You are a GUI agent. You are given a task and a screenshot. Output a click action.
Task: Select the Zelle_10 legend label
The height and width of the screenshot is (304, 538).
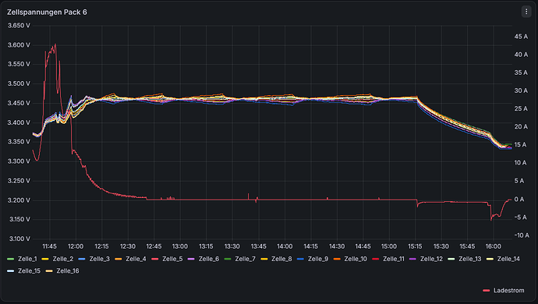[356, 259]
